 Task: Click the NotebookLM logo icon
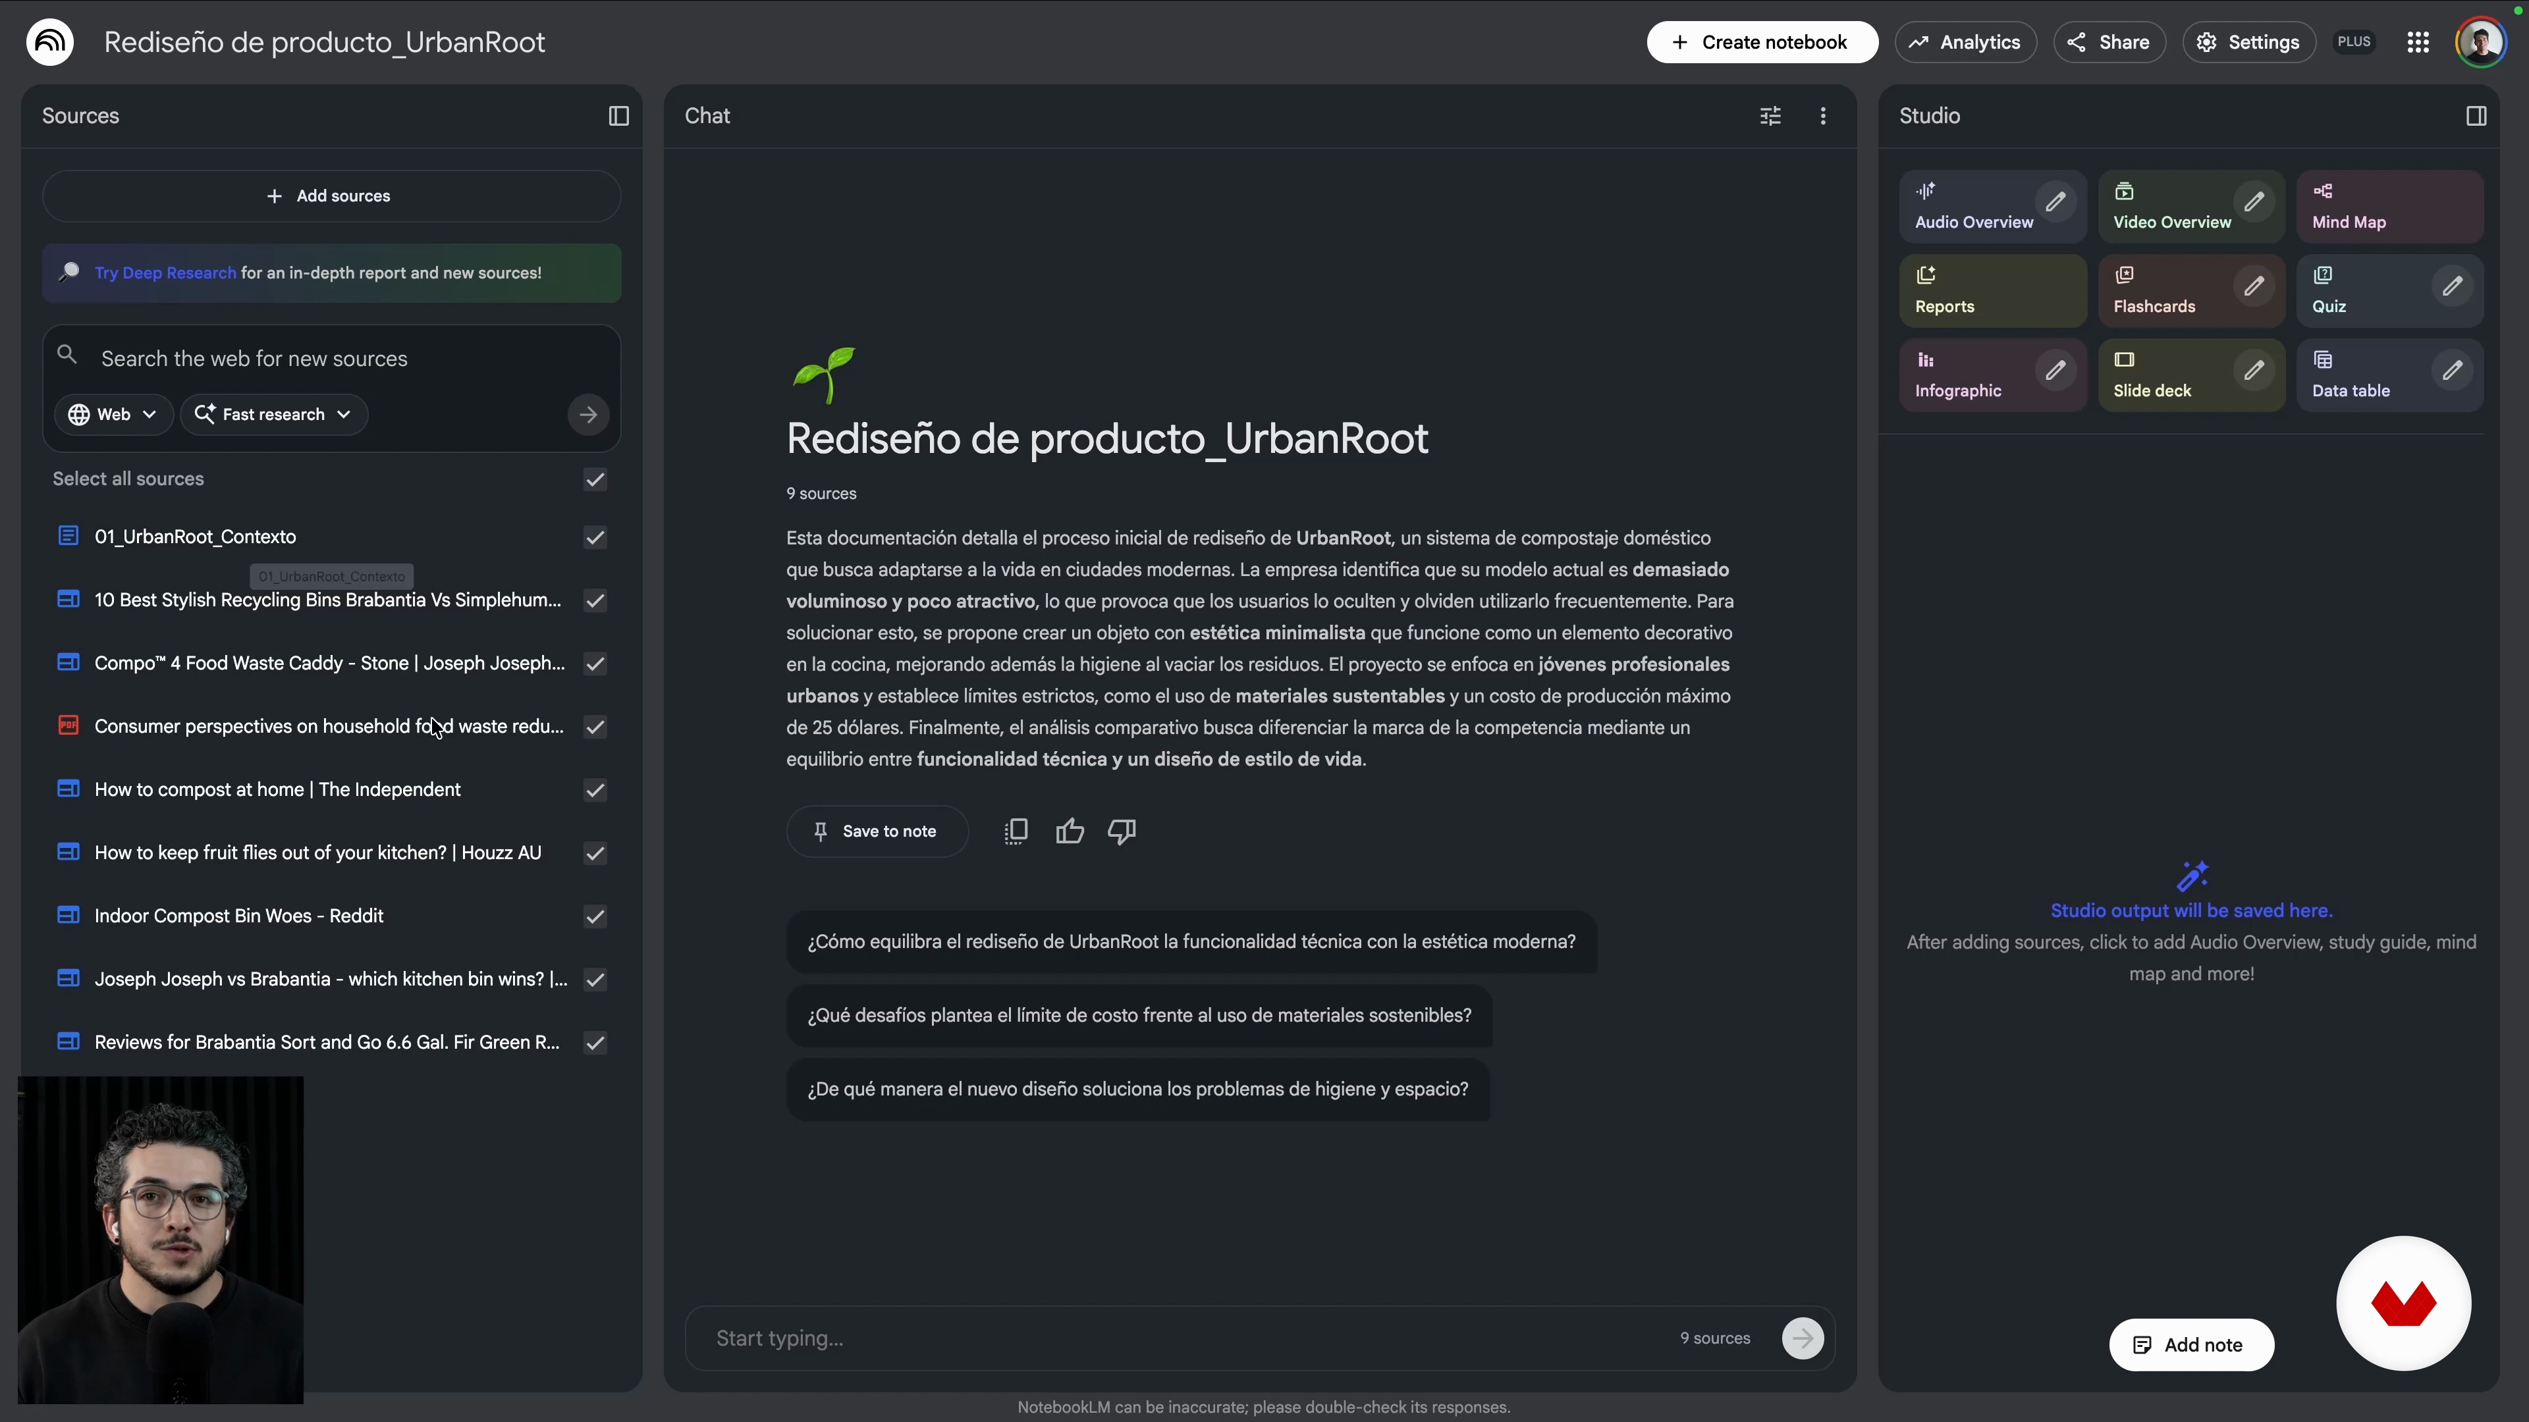click(x=50, y=42)
